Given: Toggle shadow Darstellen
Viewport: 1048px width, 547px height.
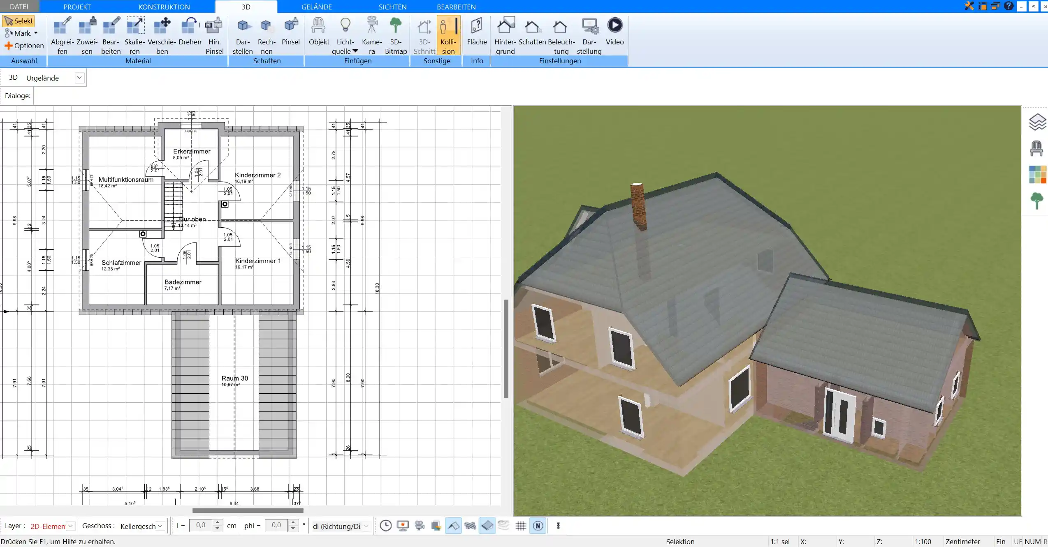Looking at the screenshot, I should point(243,35).
